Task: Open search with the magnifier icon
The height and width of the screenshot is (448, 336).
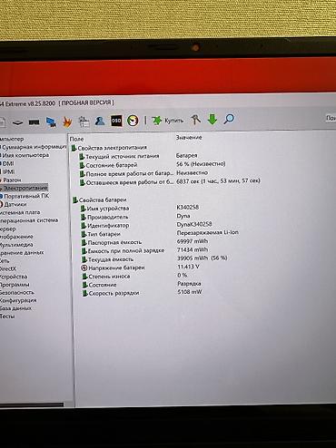Action: coord(229,119)
